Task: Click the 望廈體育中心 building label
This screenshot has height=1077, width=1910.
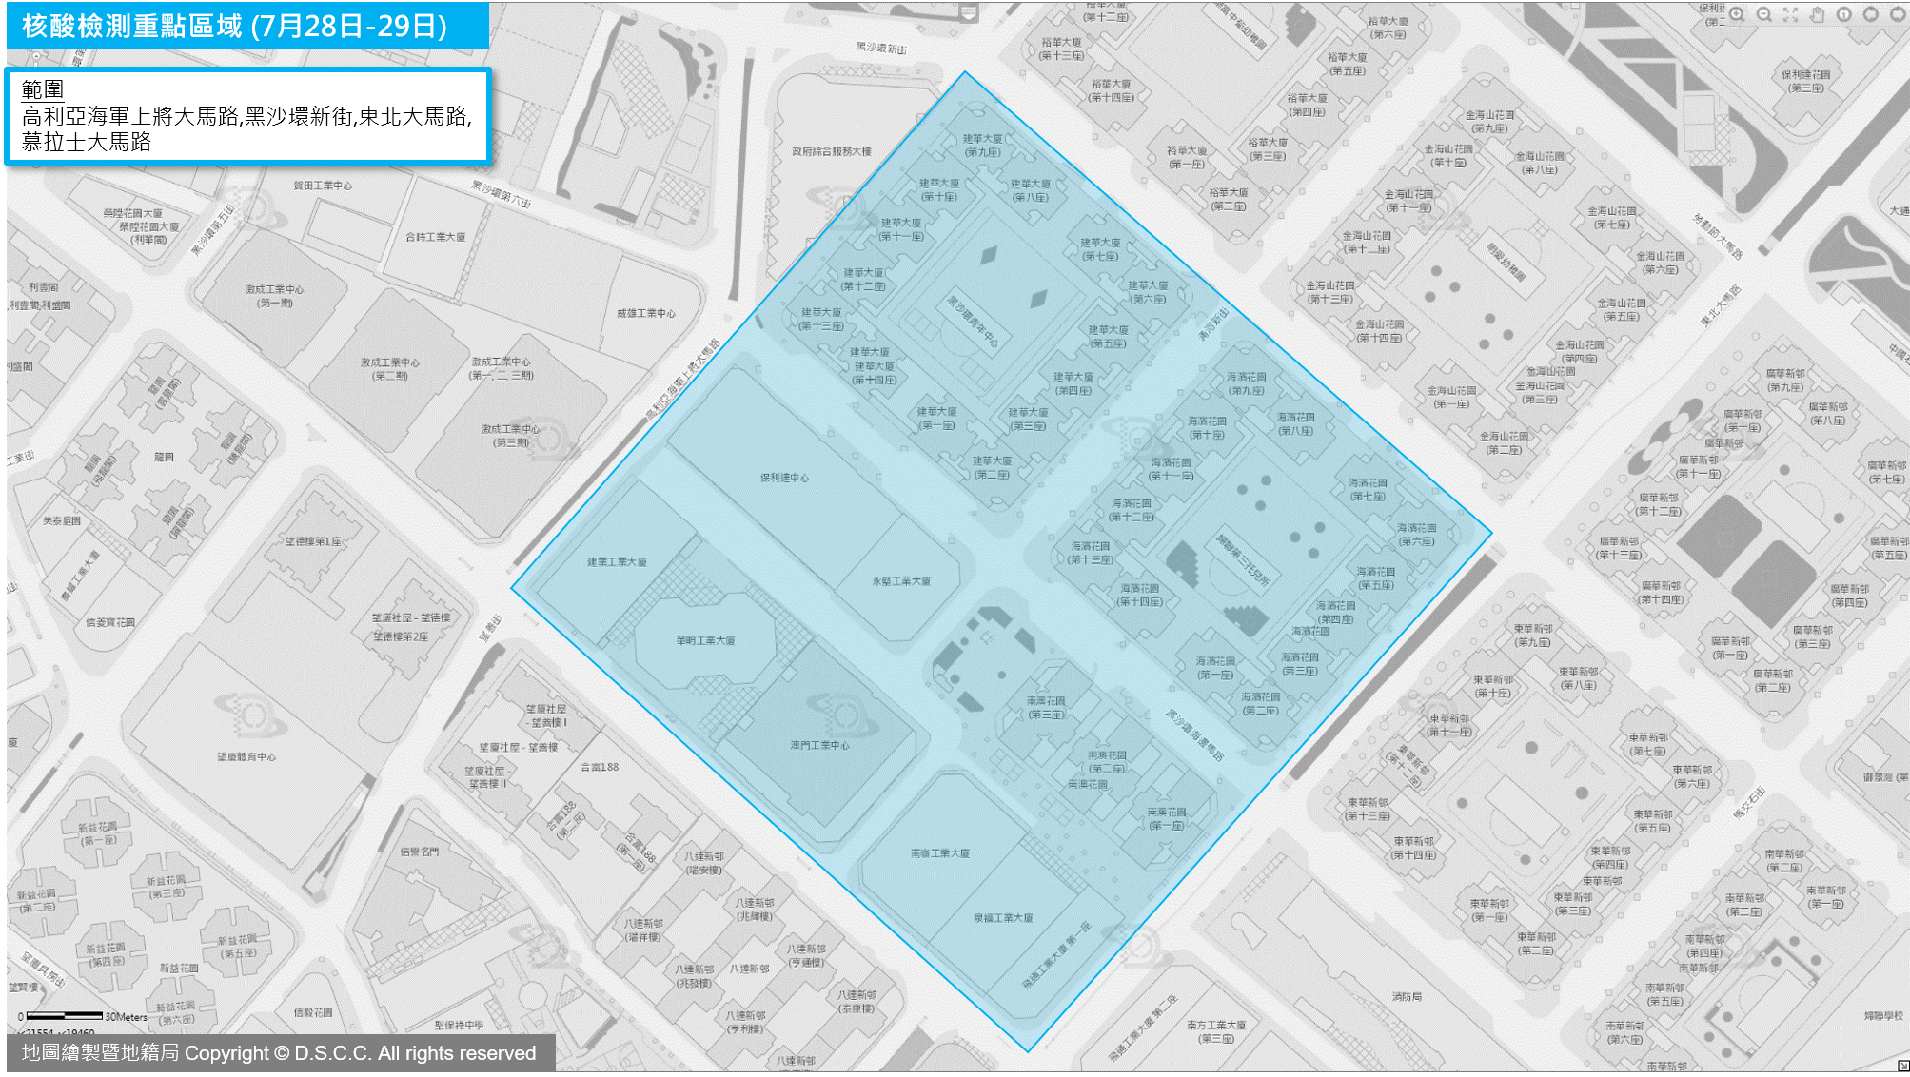Action: [246, 757]
